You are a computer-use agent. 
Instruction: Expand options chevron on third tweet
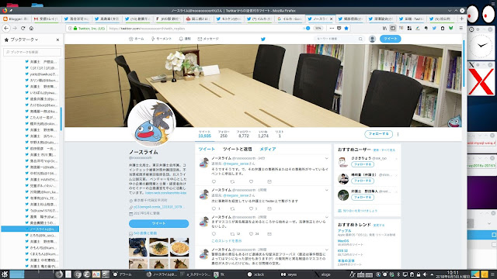[326, 217]
